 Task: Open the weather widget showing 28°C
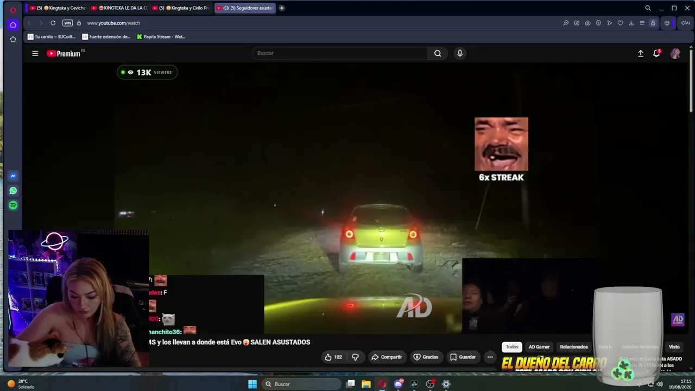[21, 384]
